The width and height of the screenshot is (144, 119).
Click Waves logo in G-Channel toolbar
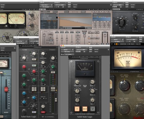(20, 46)
